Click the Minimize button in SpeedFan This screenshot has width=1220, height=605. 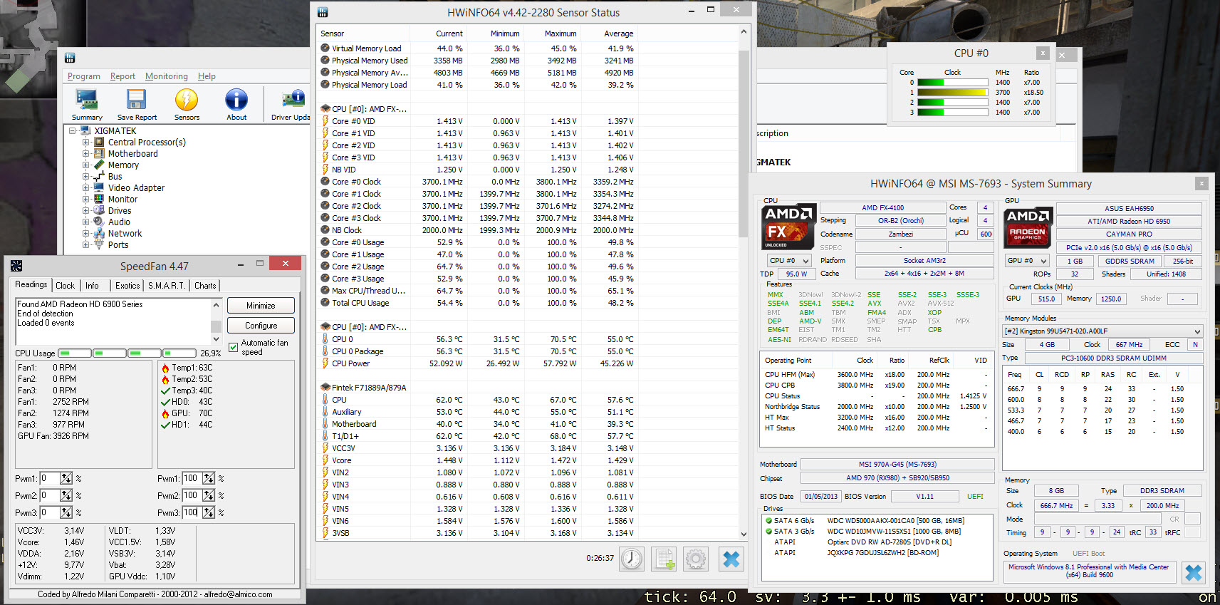pos(261,306)
